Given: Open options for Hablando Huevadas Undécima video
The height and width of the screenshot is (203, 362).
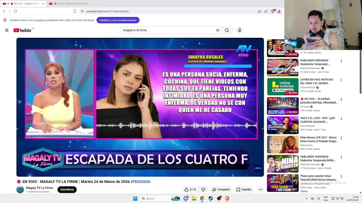Looking at the screenshot, I should pos(341,157).
